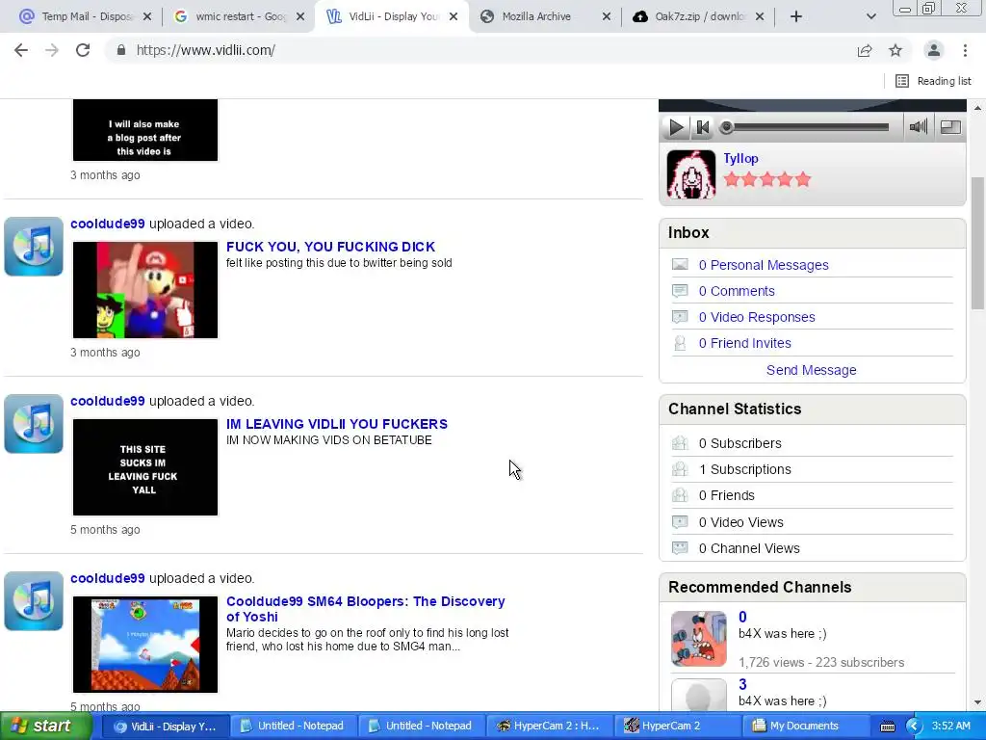Open the 'I will also make a blog post' thumbnail

tap(145, 130)
